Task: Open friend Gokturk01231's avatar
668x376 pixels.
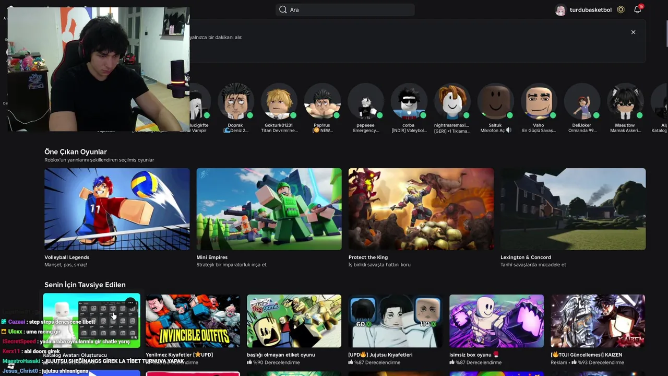Action: pos(279,101)
